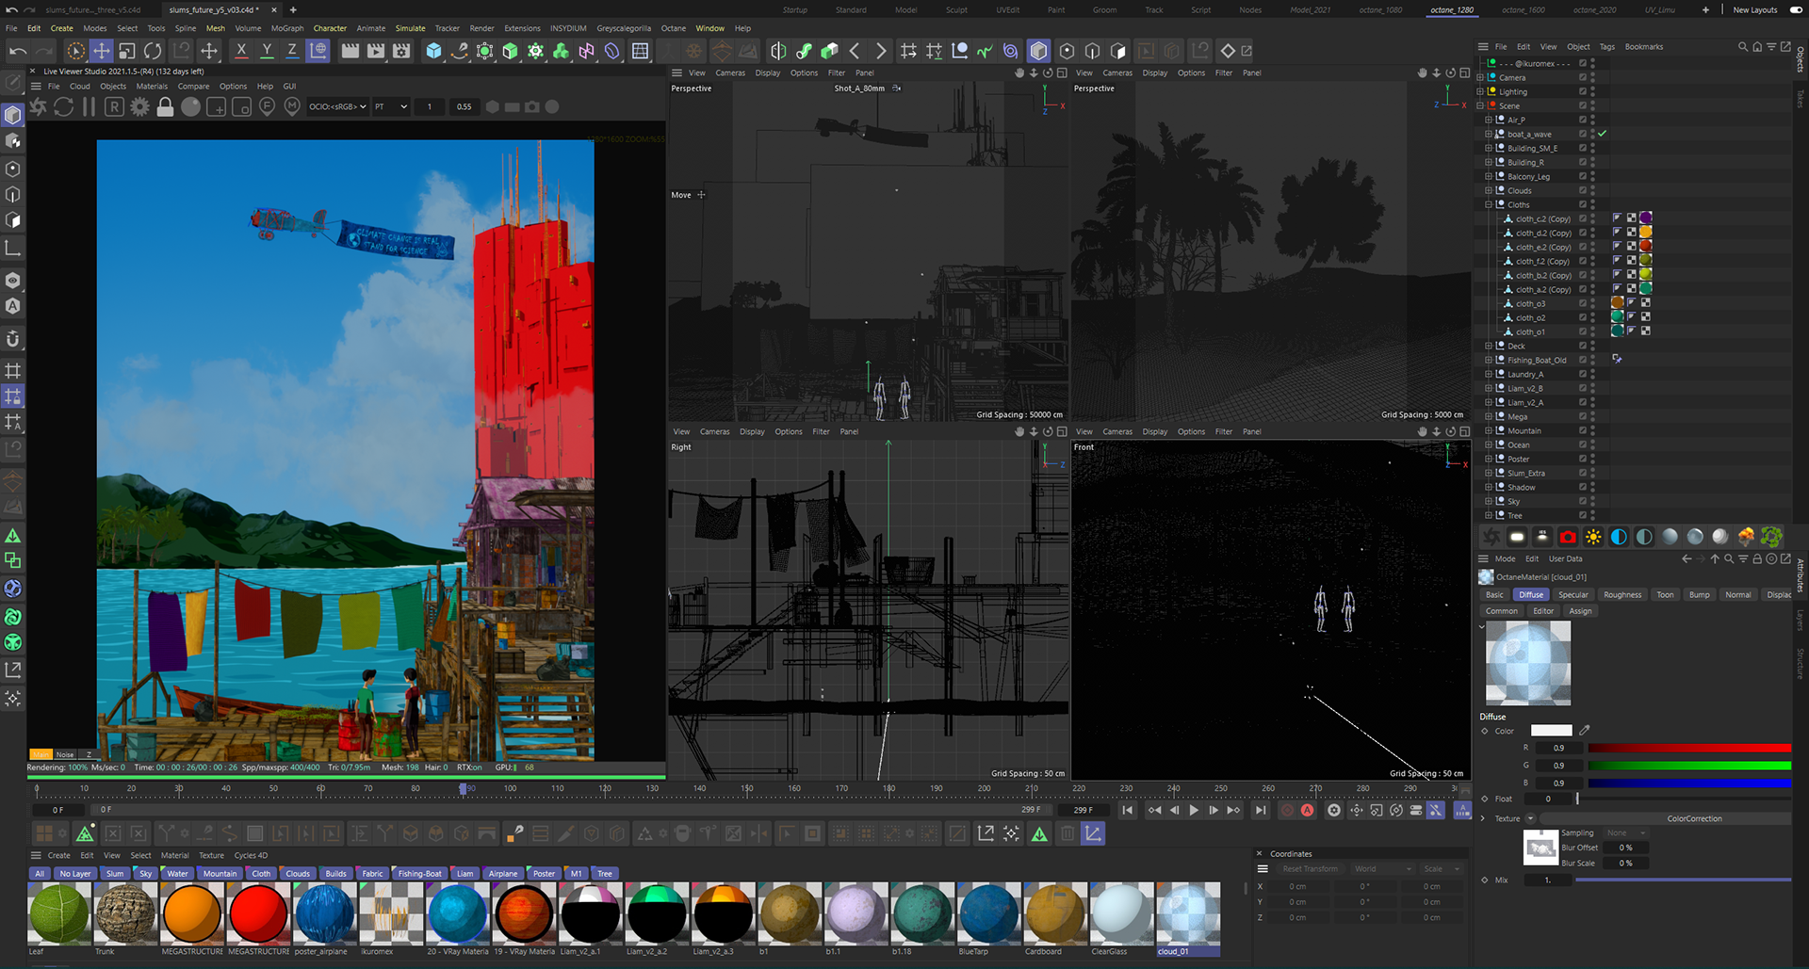The height and width of the screenshot is (969, 1809).
Task: Open the Spline Pen tool
Action: pos(459,51)
